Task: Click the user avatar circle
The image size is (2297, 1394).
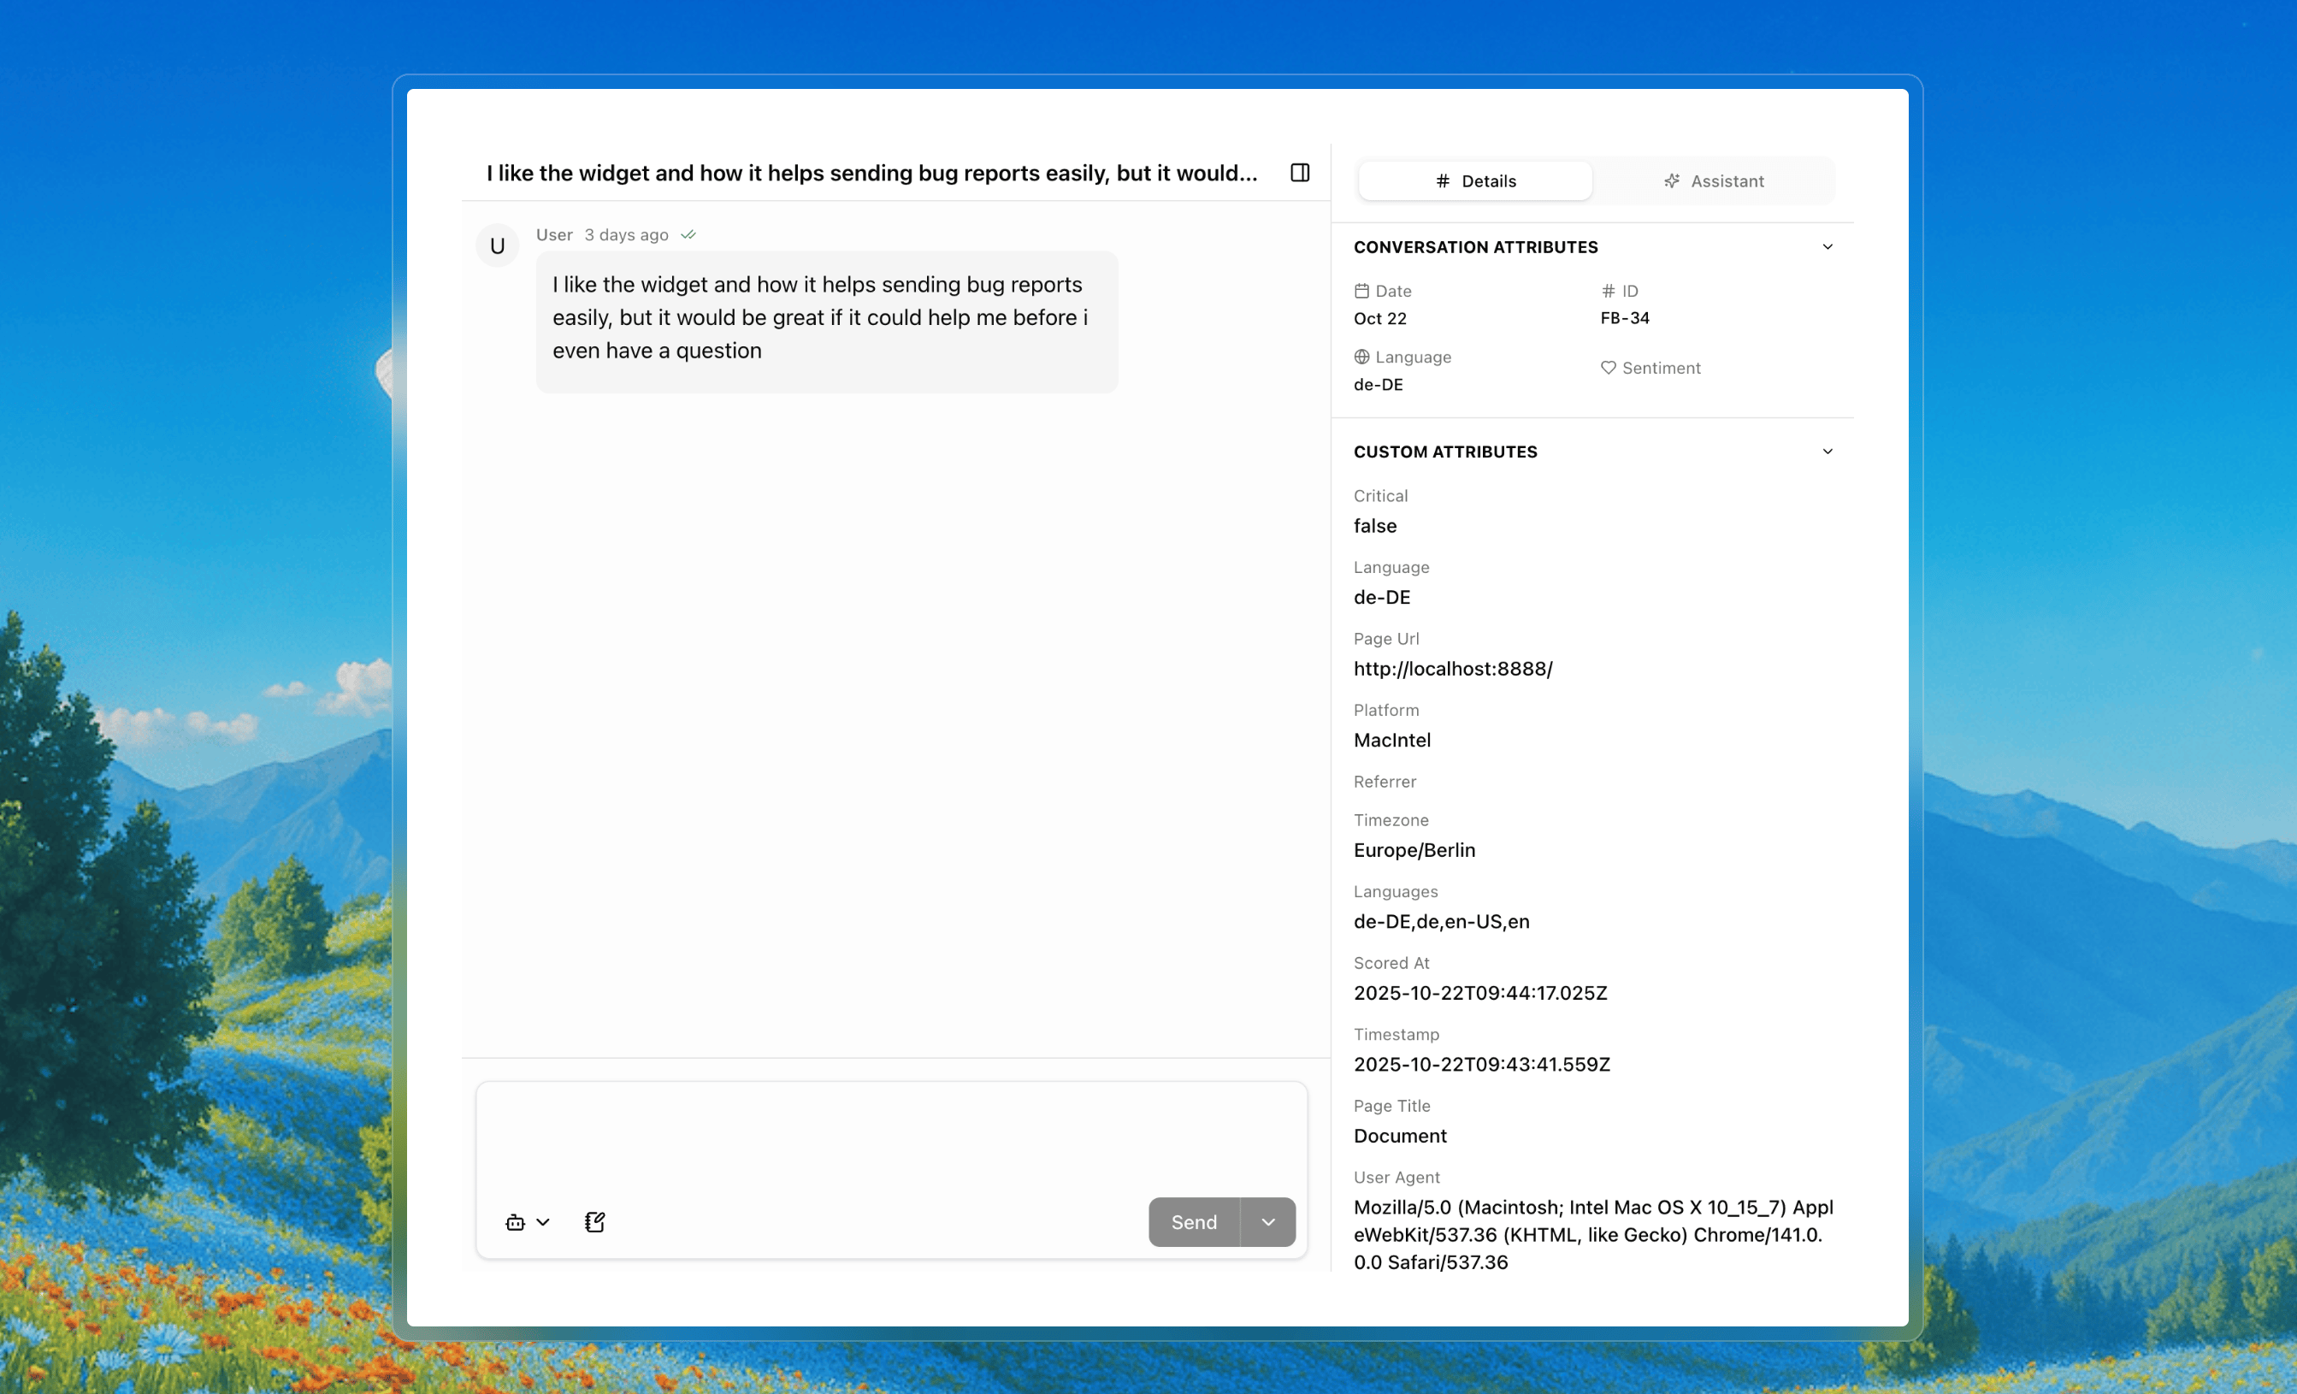Action: (498, 245)
